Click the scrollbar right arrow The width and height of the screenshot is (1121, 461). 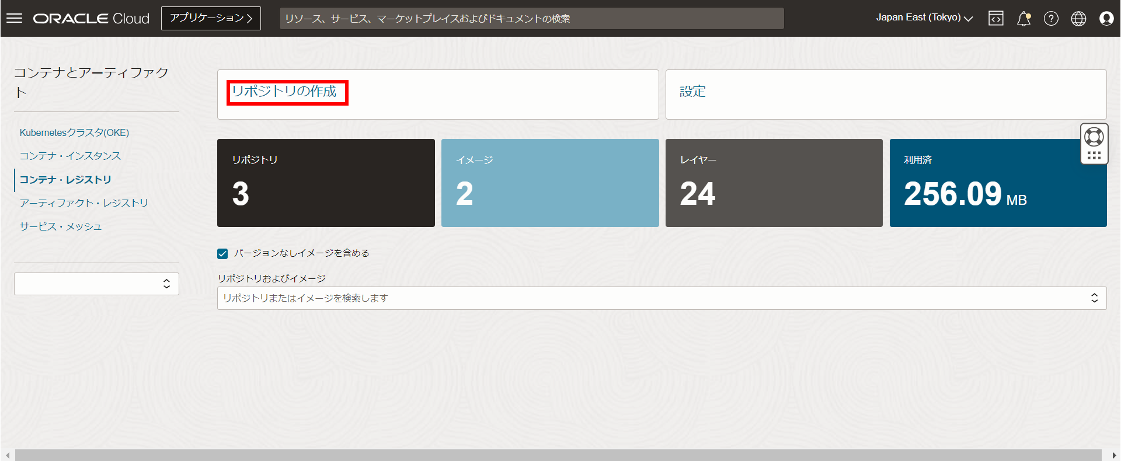(1113, 455)
